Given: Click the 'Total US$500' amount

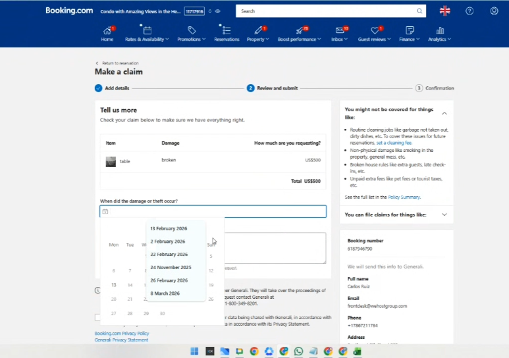Looking at the screenshot, I should point(306,181).
